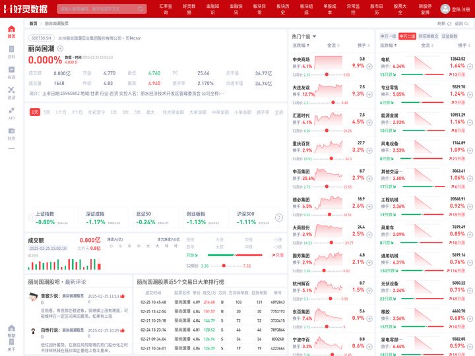
Task: Open the 汇率查询 menu item
Action: coord(166,9)
